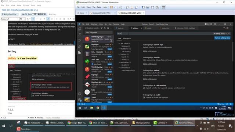The width and height of the screenshot is (235, 132).
Task: Toggle Bold in Evernote formatting bar
Action: tap(33, 19)
